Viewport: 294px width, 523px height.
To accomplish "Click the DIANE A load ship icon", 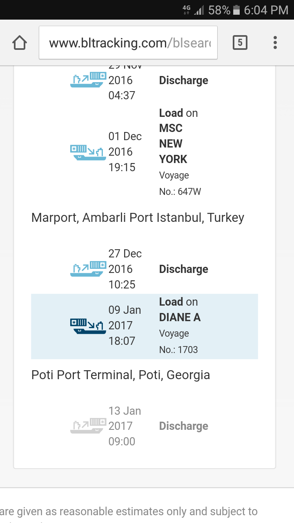I will (x=88, y=326).
